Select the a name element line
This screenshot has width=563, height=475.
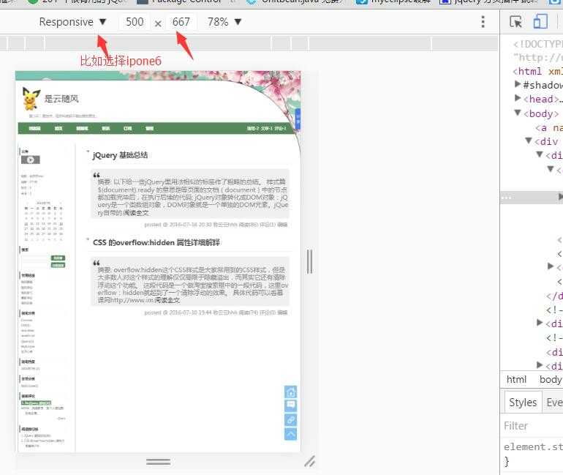click(548, 128)
